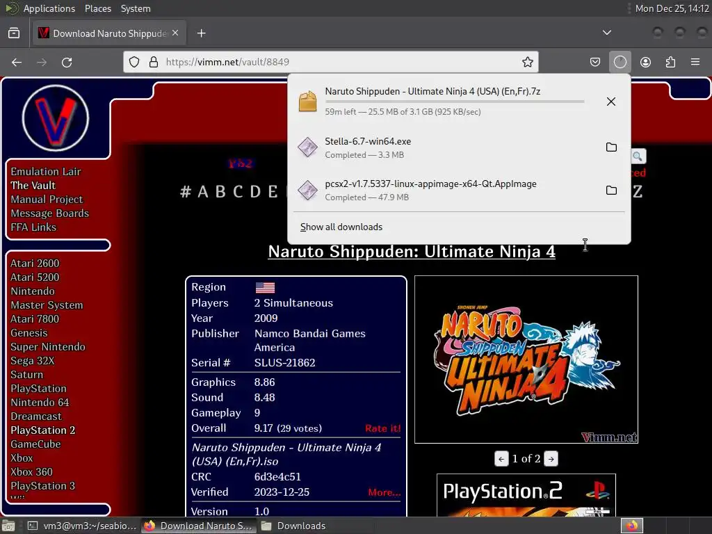Cancel the Naruto Shippuden 7z download
This screenshot has width=712, height=534.
611,102
